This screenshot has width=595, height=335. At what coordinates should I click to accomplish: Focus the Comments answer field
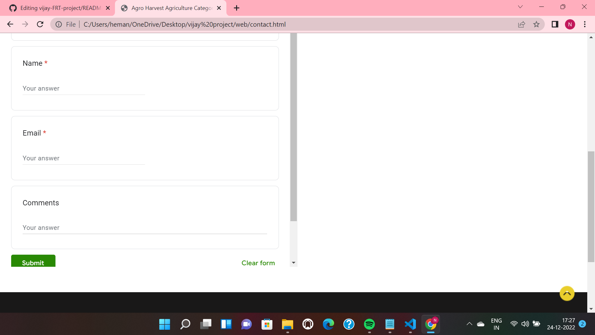pyautogui.click(x=145, y=228)
